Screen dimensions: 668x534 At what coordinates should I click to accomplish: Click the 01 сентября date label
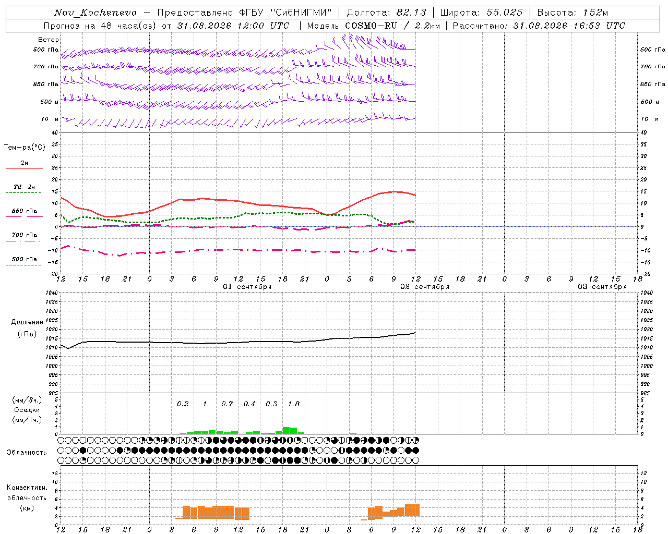click(x=247, y=287)
